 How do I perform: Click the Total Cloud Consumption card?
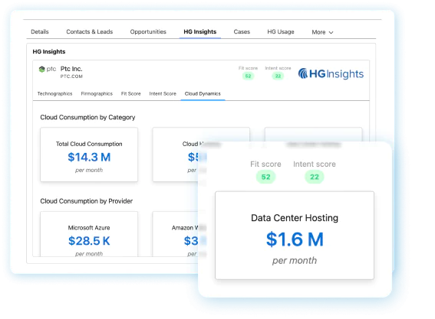tap(89, 155)
